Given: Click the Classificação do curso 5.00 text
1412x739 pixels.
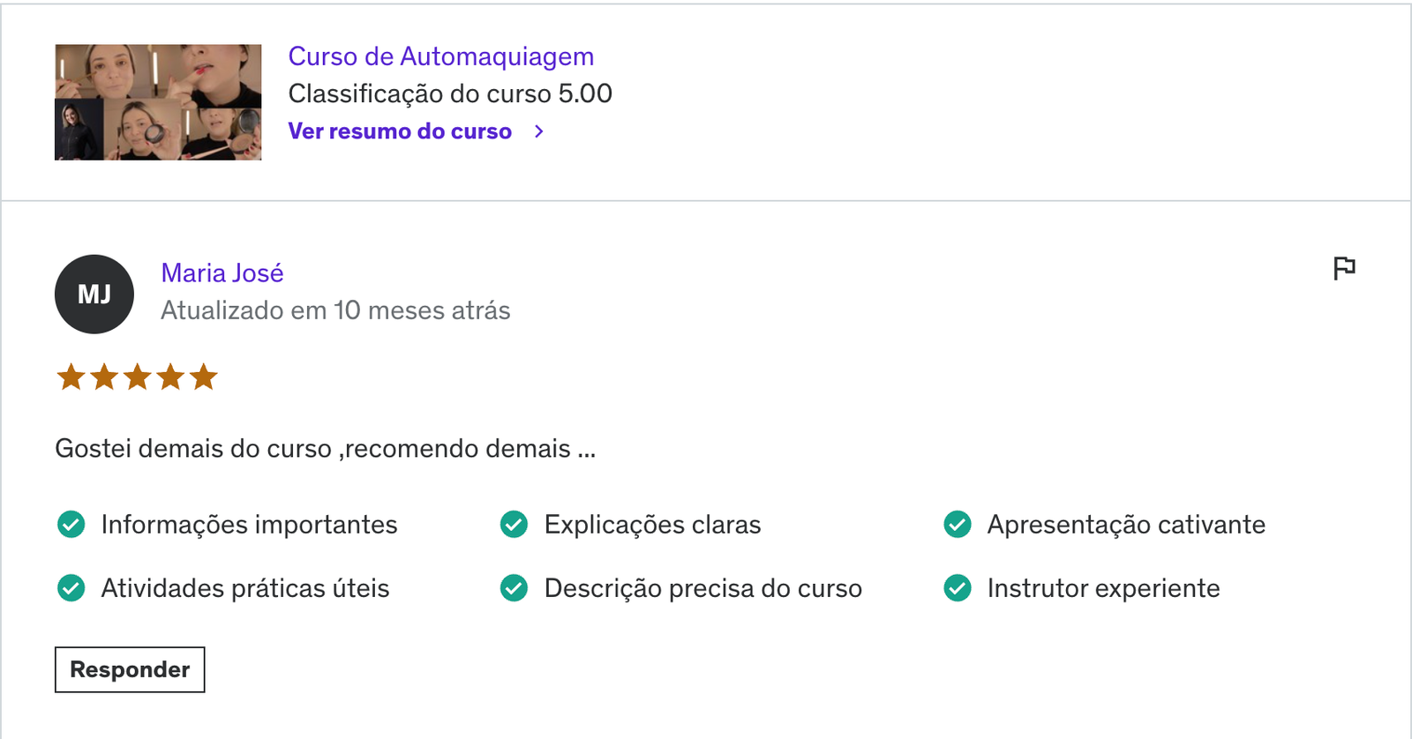Looking at the screenshot, I should click(x=450, y=93).
